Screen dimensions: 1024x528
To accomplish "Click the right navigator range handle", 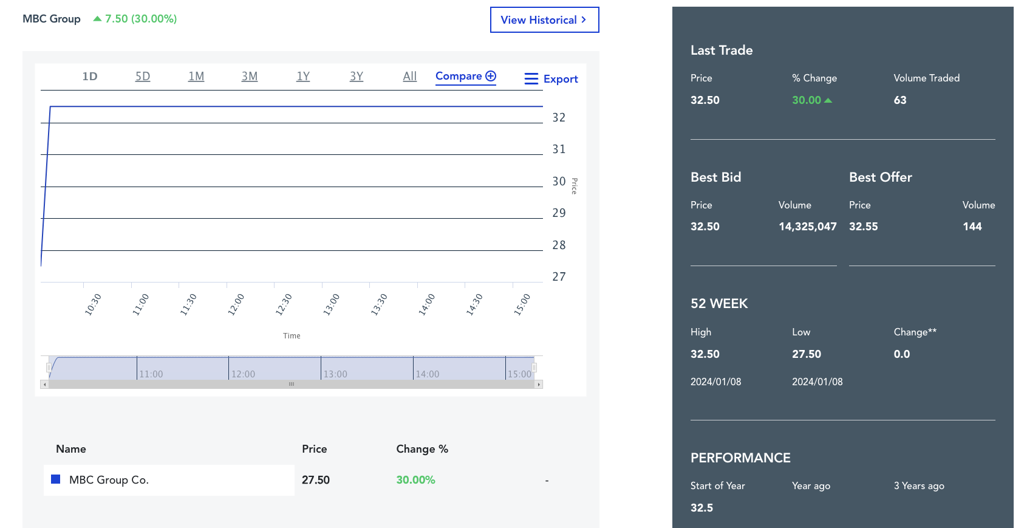I will [x=534, y=368].
